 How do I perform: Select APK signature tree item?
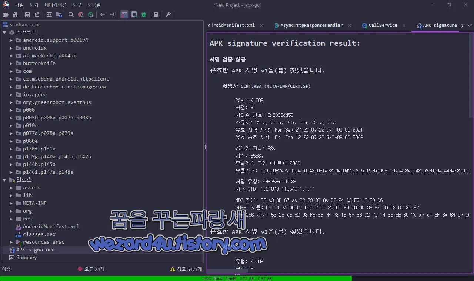coord(36,250)
